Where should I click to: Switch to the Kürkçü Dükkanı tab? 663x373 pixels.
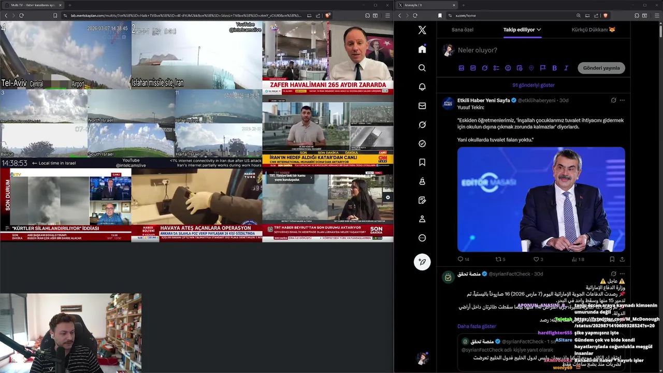tap(593, 30)
